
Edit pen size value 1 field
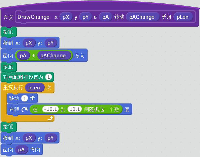48,77
